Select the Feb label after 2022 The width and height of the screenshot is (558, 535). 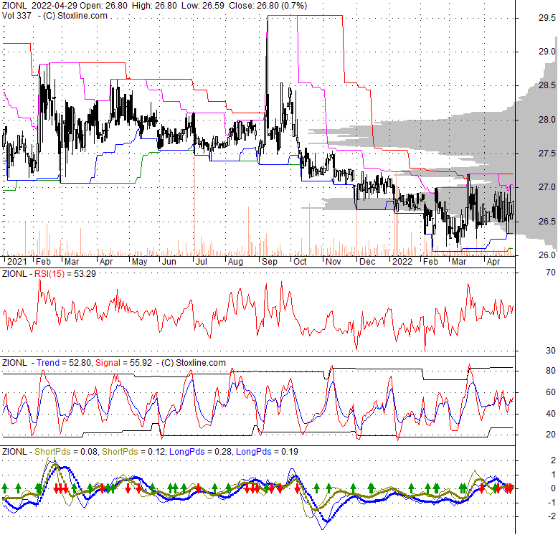click(x=430, y=262)
